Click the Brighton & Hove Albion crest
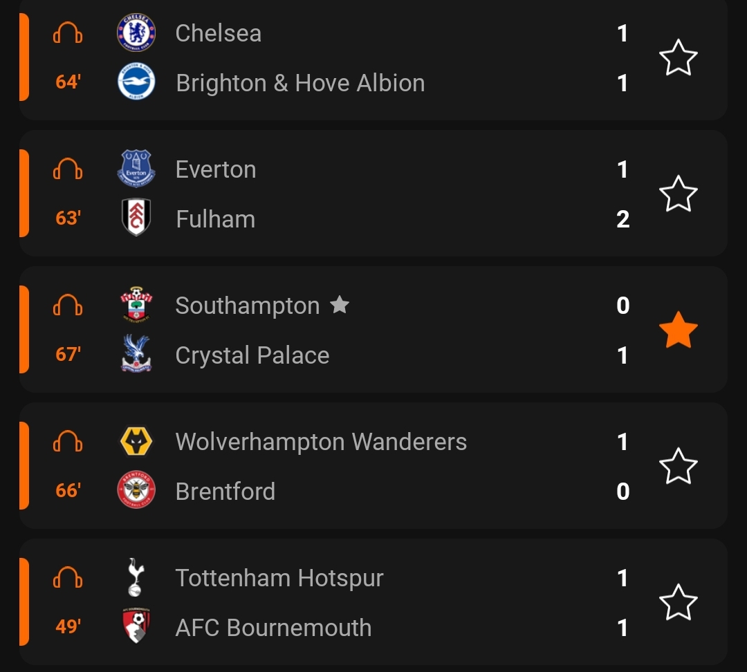 [136, 83]
